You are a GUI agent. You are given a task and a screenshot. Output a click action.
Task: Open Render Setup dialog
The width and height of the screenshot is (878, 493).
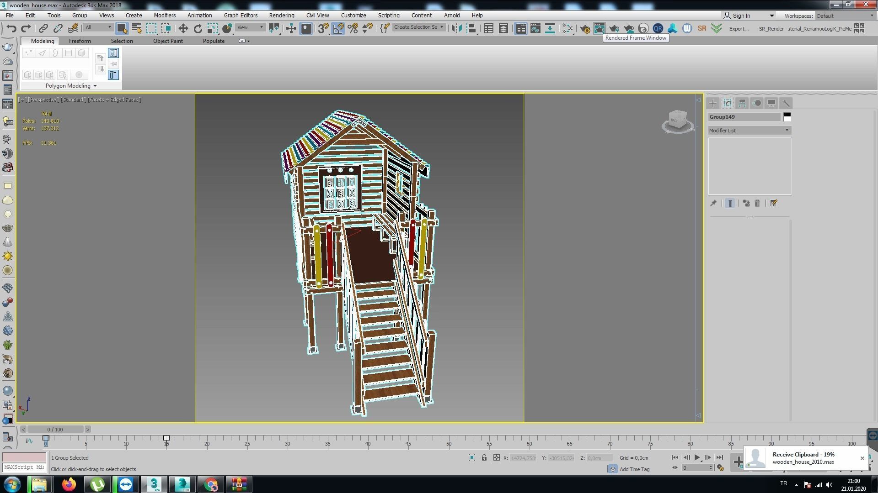click(584, 28)
